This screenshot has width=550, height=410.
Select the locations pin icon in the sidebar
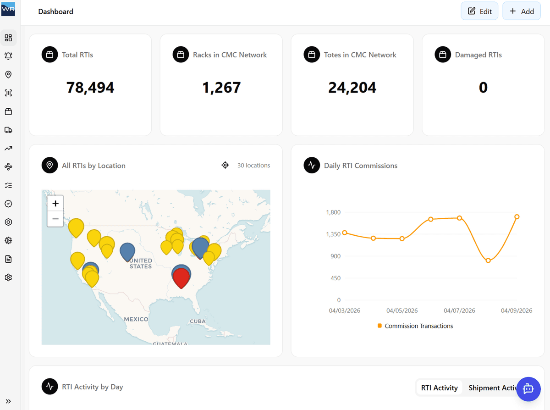(x=8, y=74)
